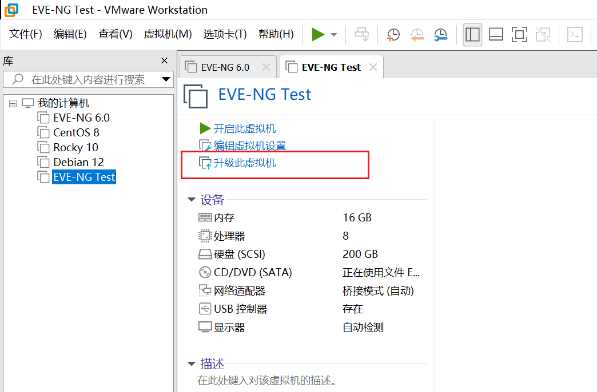Click the Revert to Snapshot icon

point(417,35)
